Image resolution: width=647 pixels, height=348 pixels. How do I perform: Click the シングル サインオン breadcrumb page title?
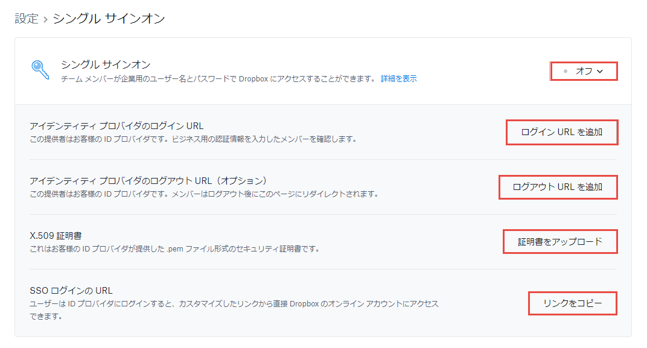(109, 19)
